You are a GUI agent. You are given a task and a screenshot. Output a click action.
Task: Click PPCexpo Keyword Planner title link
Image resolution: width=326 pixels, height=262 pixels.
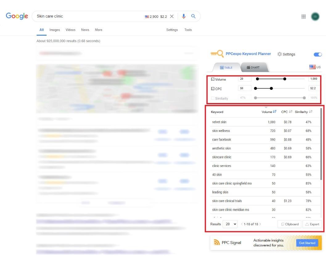248,54
